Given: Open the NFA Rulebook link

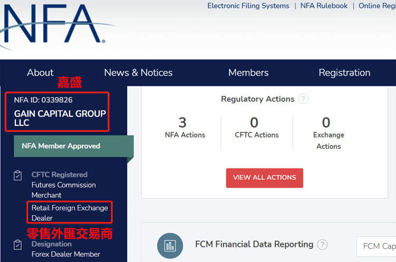Looking at the screenshot, I should [324, 6].
